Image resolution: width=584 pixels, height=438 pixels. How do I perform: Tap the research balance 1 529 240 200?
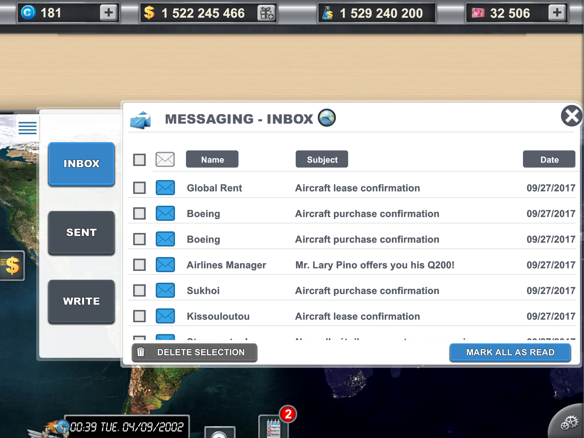[381, 13]
